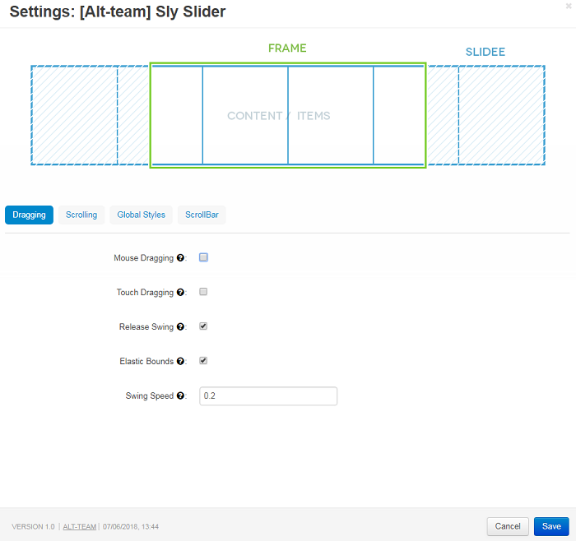This screenshot has height=541, width=576.
Task: Follow the ALT-TEAM link in footer
Action: (x=79, y=527)
